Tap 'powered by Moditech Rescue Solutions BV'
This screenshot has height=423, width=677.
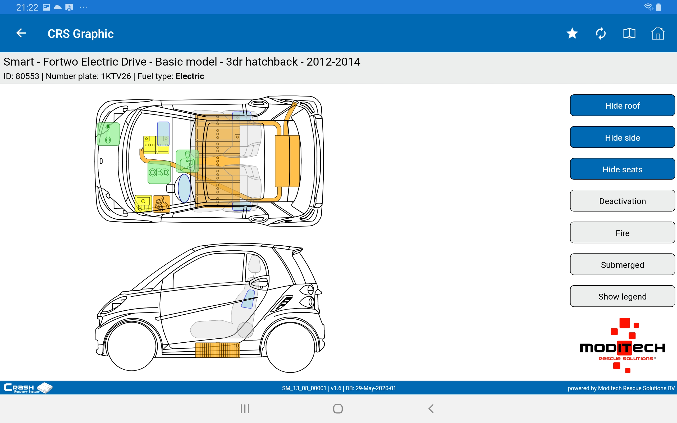(x=621, y=388)
